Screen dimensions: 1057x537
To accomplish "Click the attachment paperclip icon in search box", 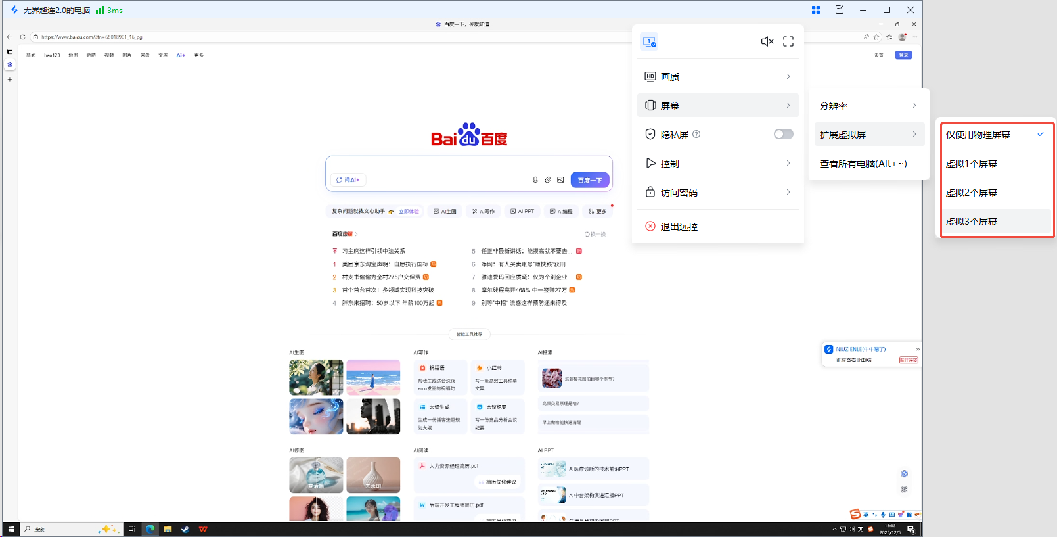I will tap(548, 180).
